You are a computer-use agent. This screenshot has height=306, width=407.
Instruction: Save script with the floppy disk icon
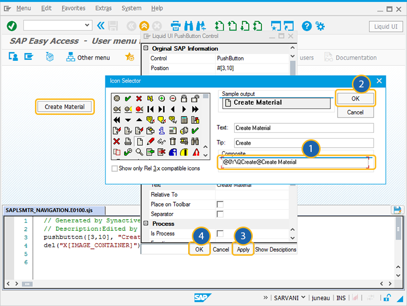[397, 210]
